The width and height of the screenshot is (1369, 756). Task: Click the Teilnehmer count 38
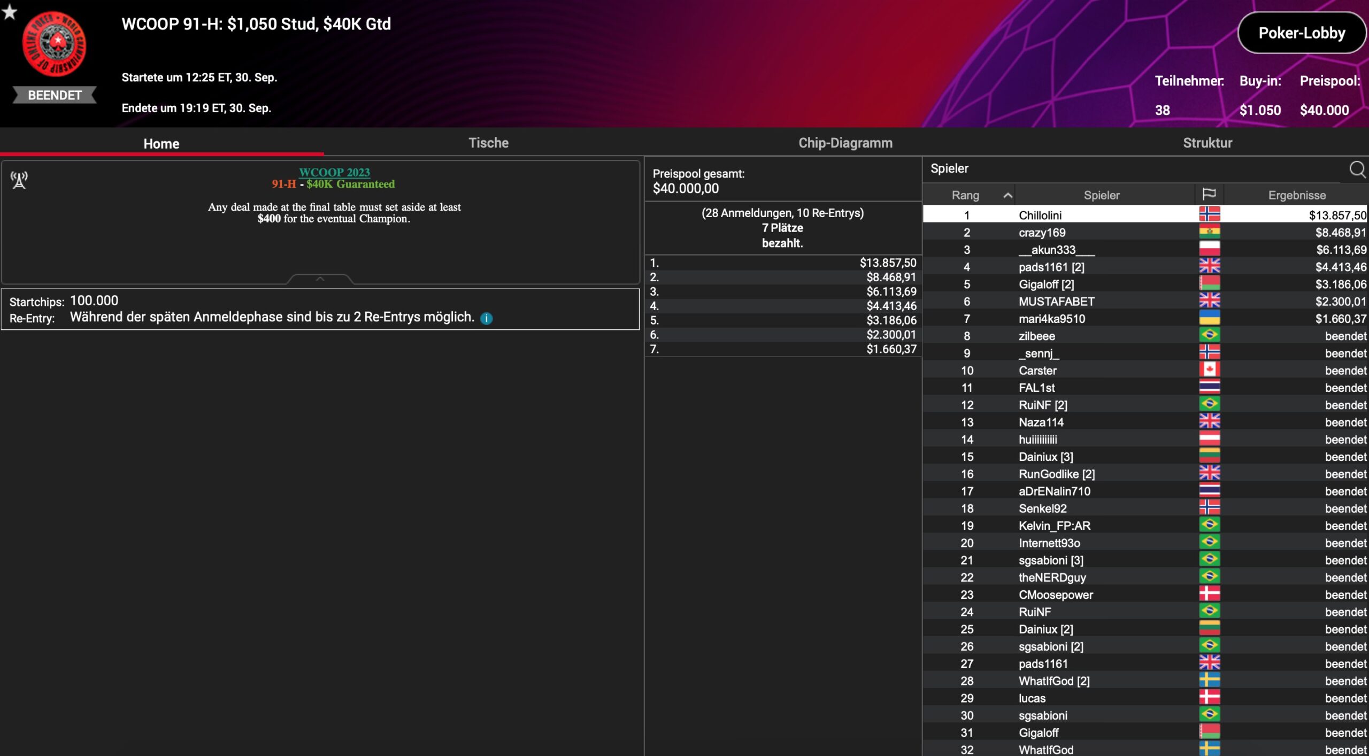coord(1162,110)
